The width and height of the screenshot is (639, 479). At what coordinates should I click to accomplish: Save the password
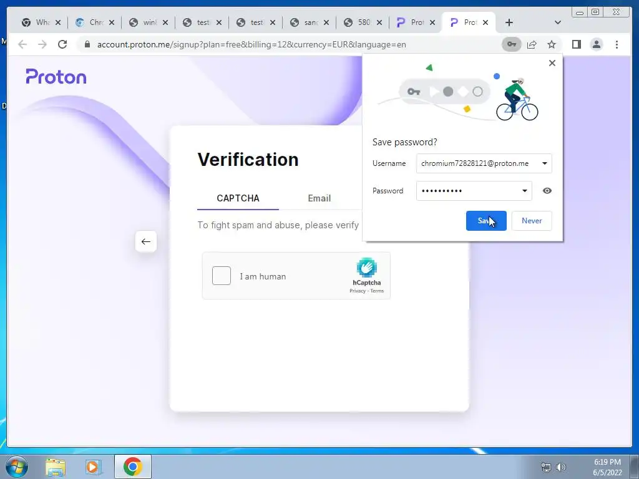(x=486, y=221)
